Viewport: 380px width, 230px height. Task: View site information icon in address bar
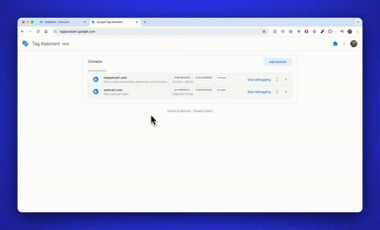pyautogui.click(x=55, y=32)
